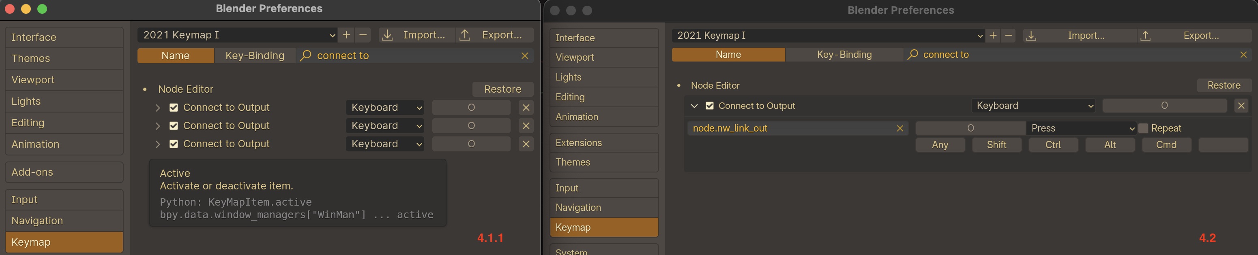Open Themes section in left window
1258x255 pixels.
(64, 59)
